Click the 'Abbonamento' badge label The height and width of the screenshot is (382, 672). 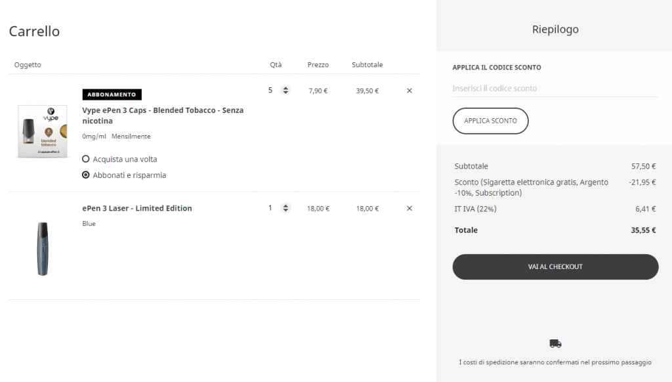point(112,95)
